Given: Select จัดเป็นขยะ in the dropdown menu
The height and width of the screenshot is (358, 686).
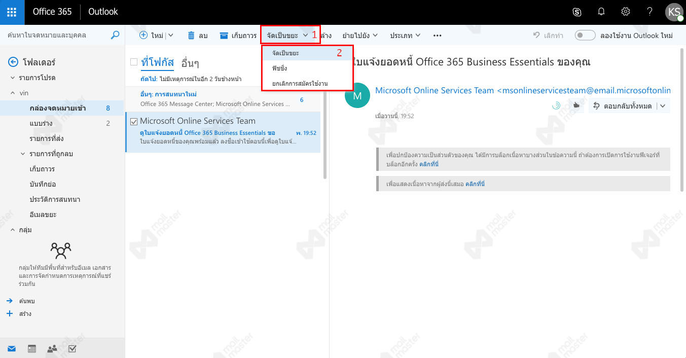Looking at the screenshot, I should [307, 53].
